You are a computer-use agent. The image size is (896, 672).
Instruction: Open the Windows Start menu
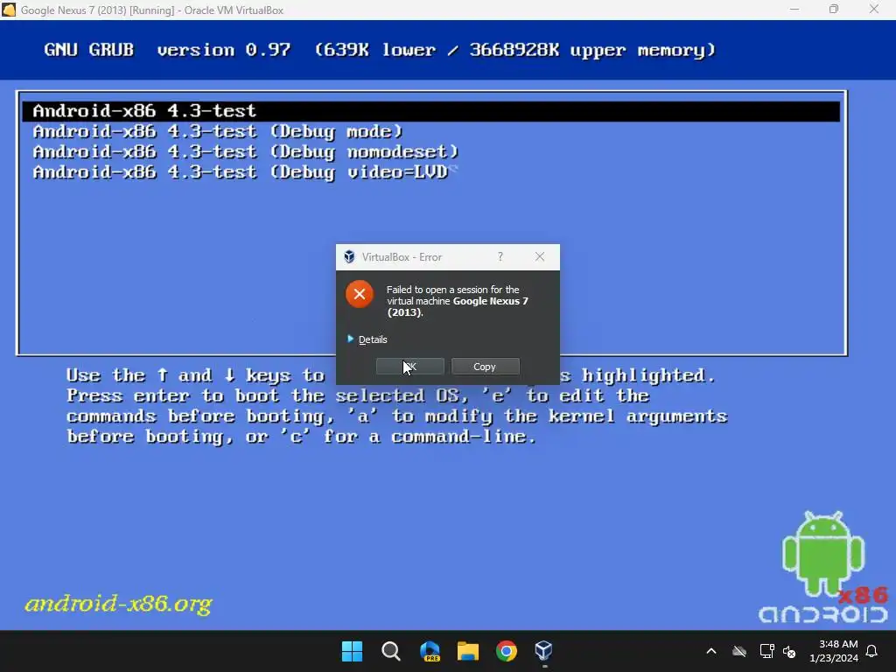tap(352, 651)
